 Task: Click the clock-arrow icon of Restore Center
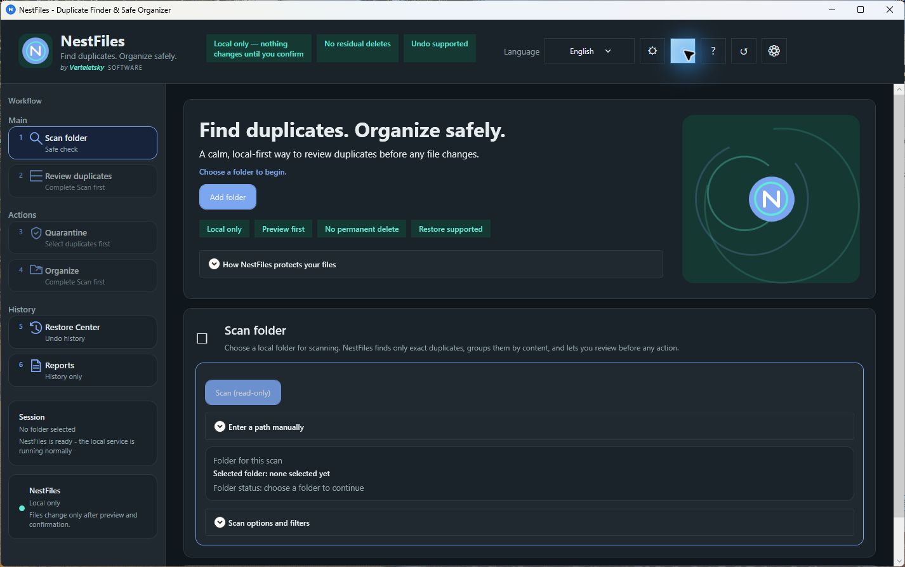pos(36,328)
